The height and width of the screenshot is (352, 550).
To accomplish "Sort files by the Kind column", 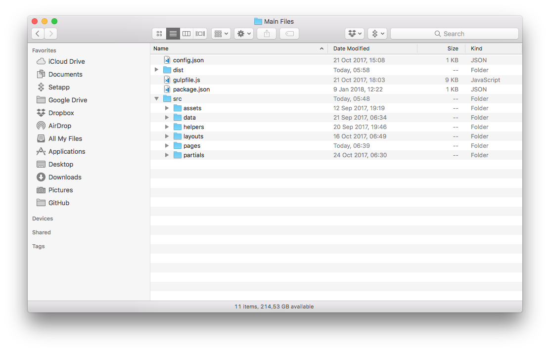I will coord(494,48).
